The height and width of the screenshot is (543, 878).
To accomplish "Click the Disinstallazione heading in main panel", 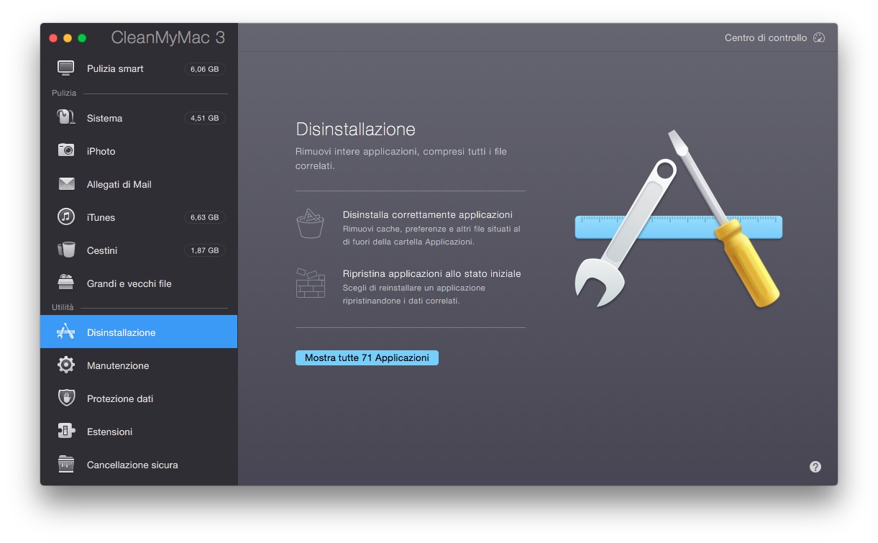I will [x=355, y=129].
